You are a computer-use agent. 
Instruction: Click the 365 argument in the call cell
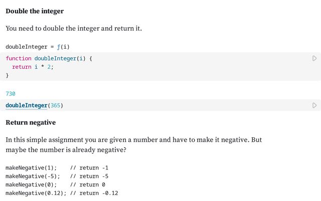pos(55,106)
